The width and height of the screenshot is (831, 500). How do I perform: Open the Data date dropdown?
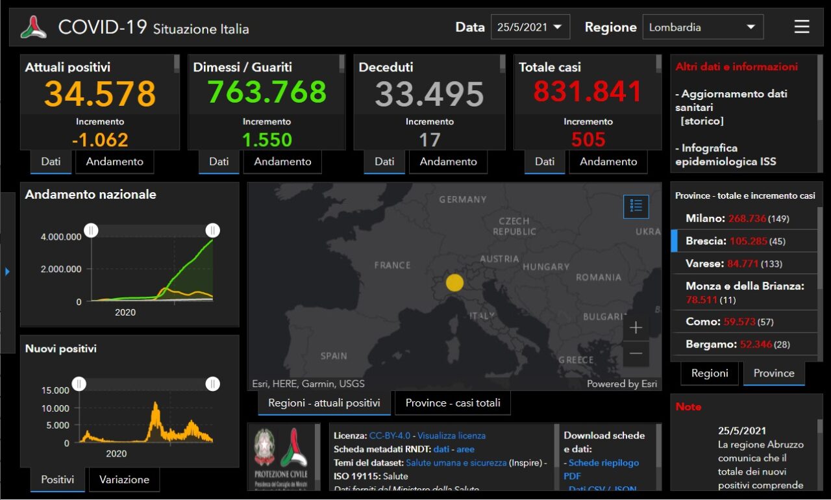click(530, 27)
